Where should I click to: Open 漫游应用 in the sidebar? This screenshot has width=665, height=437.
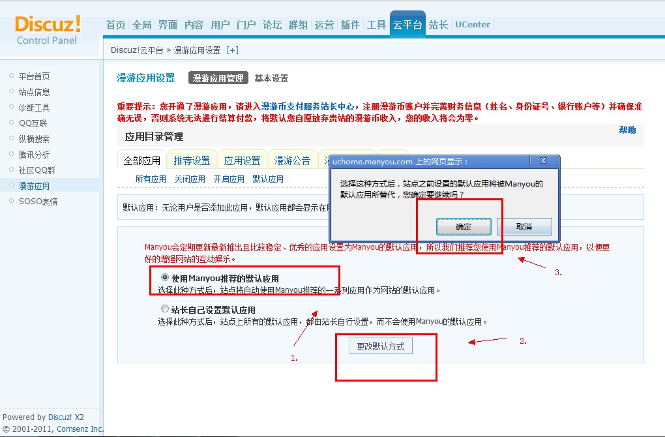(x=35, y=187)
